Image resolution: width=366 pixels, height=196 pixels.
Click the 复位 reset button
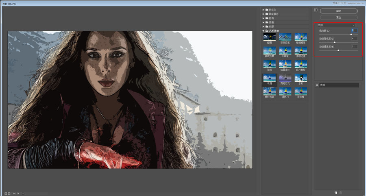[339, 17]
